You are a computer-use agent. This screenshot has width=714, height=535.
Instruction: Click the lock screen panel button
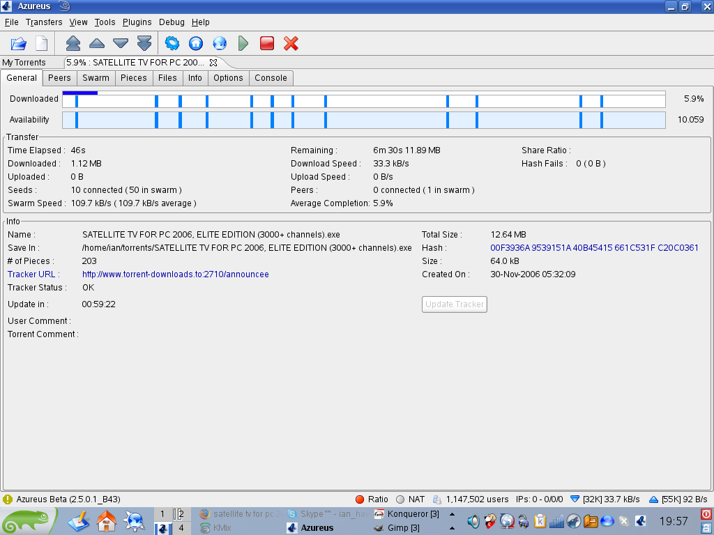(707, 528)
